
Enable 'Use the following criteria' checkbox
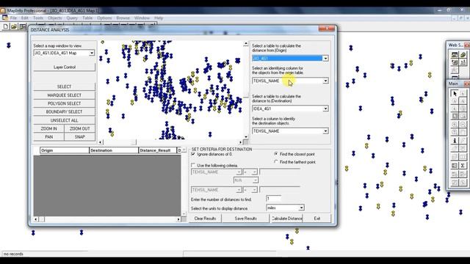point(193,165)
